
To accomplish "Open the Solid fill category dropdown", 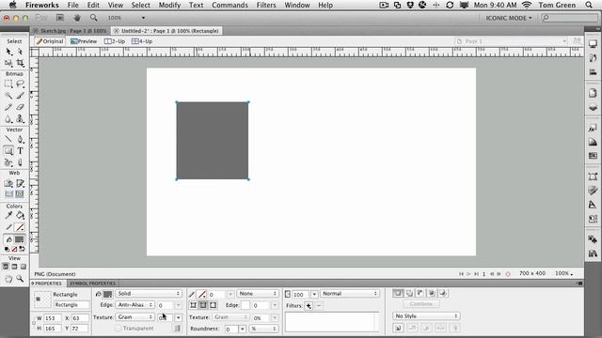I will (x=149, y=294).
